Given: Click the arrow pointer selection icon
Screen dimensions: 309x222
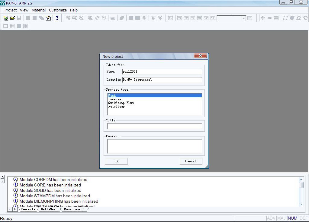Looking at the screenshot, I should (153, 18).
